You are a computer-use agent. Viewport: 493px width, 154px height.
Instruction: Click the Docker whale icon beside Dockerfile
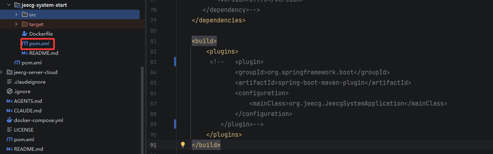[x=25, y=34]
